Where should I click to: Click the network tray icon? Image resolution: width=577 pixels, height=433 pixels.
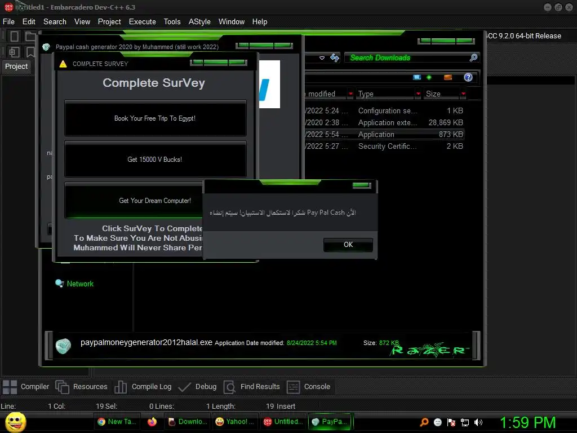click(465, 422)
